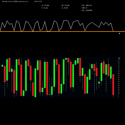Screen dimensions: 125x125
Task: Click the 'OH: 0' reading
Action: (x=84, y=8)
